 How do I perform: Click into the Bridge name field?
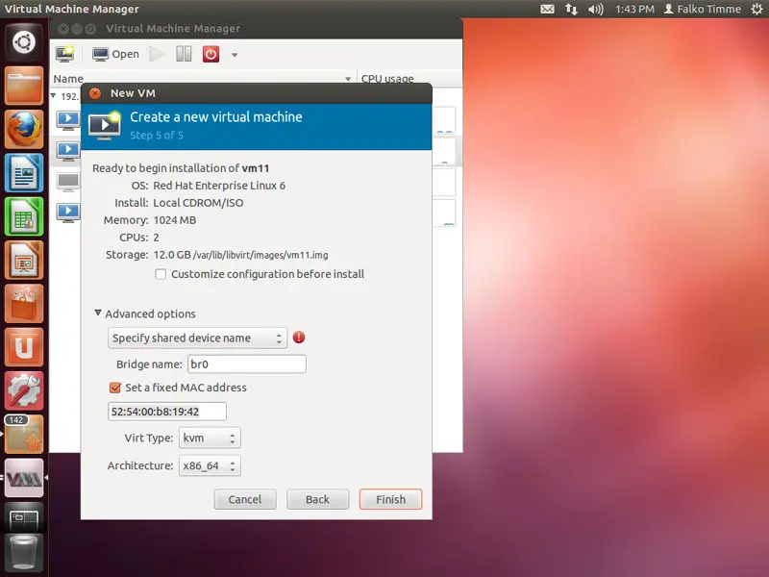click(x=247, y=364)
